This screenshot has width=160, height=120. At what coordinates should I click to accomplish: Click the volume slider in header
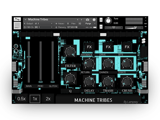(x=134, y=28)
